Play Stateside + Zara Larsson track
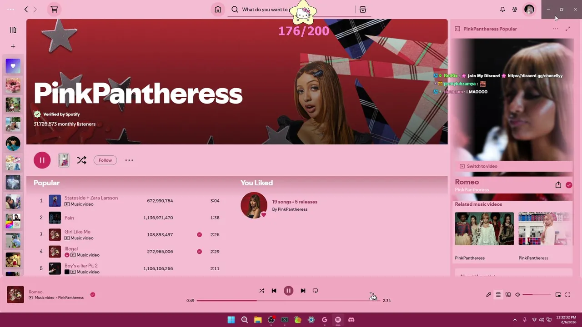The width and height of the screenshot is (582, 327). coord(91,198)
